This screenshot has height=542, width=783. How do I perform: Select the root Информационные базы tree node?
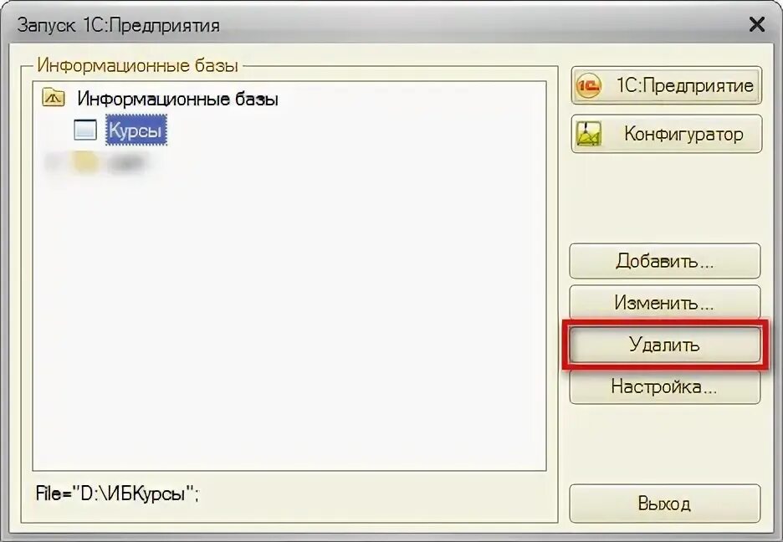click(178, 99)
